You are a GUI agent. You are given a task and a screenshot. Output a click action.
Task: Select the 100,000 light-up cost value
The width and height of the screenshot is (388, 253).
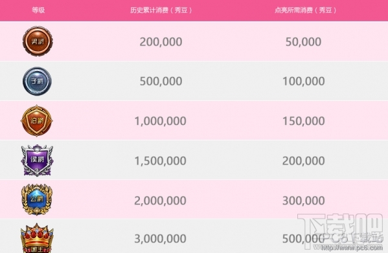coord(304,82)
